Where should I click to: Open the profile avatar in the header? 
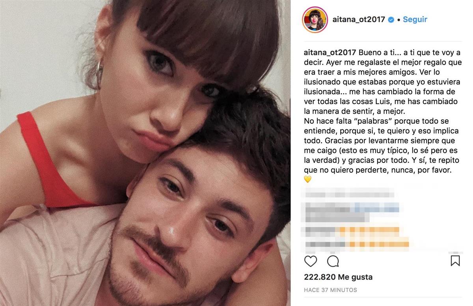tap(315, 19)
